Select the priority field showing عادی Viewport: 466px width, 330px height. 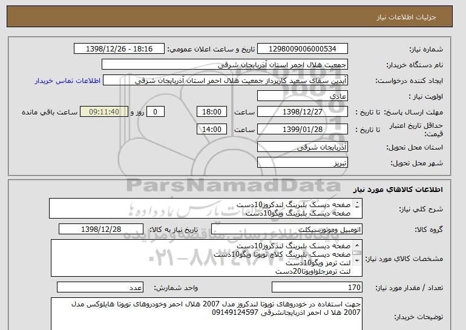pos(303,96)
